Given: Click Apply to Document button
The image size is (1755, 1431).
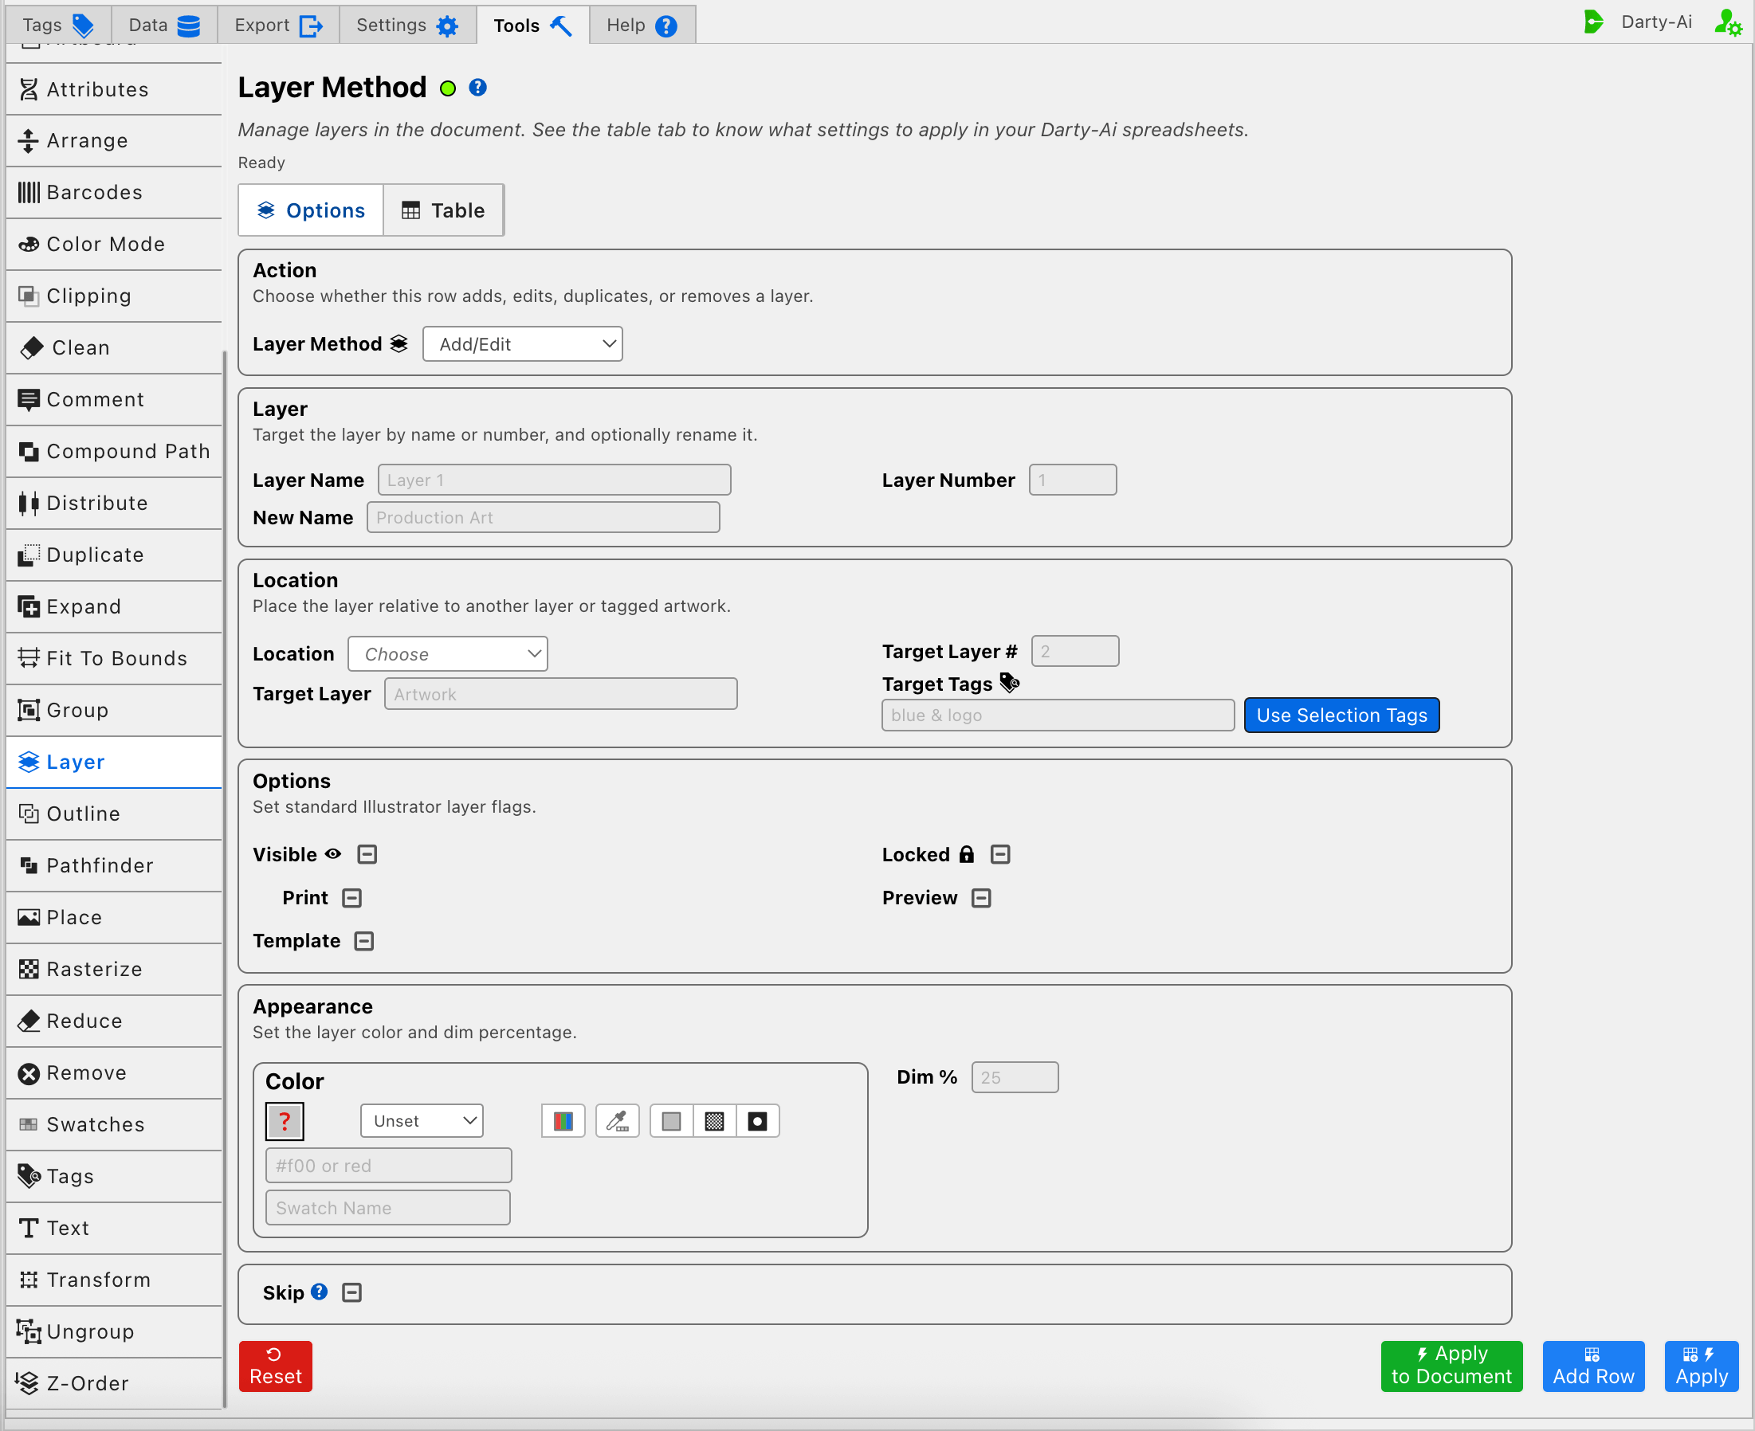Looking at the screenshot, I should click(1451, 1366).
